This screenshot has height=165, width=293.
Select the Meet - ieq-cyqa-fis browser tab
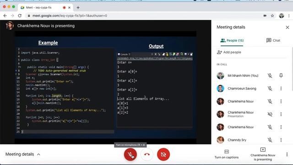(45, 7)
